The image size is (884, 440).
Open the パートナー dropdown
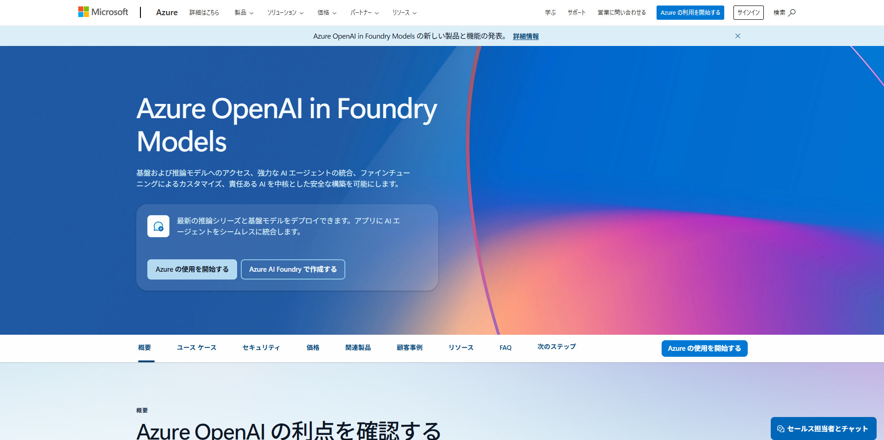point(364,12)
